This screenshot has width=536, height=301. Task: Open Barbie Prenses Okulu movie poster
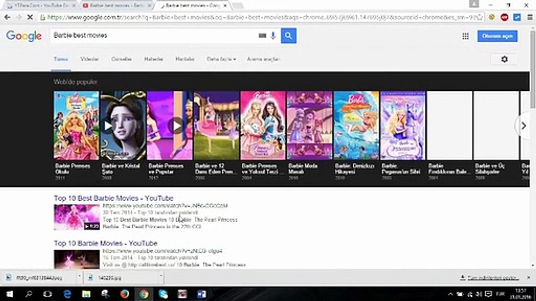pyautogui.click(x=76, y=125)
